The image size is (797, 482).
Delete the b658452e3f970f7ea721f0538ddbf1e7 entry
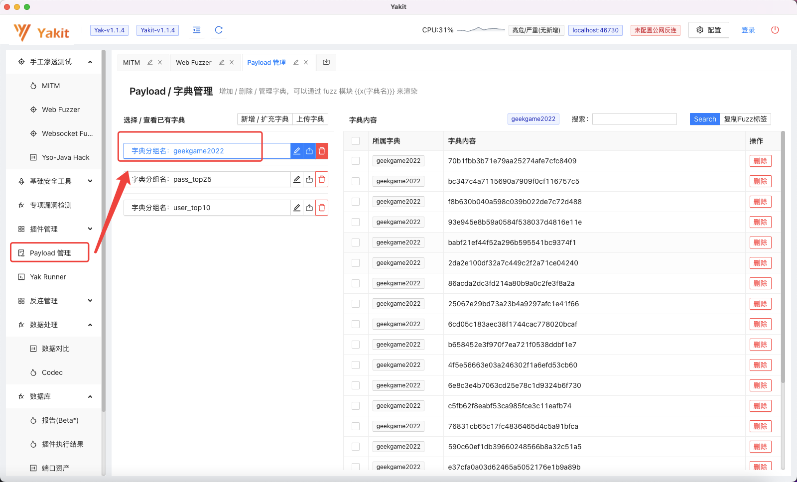(x=760, y=345)
